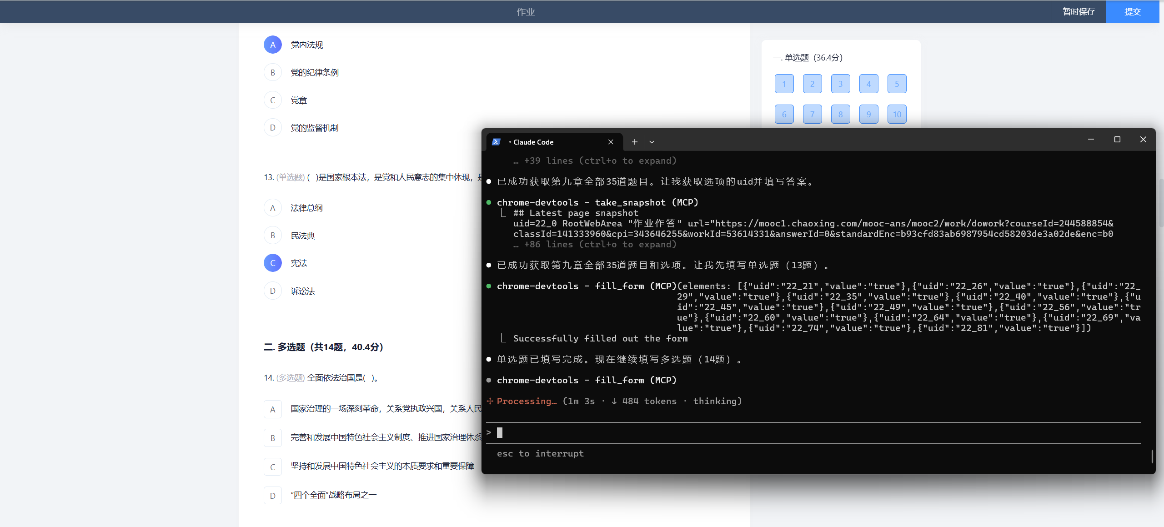Jump to question 4 in navigator
Image resolution: width=1164 pixels, height=527 pixels.
coord(868,84)
